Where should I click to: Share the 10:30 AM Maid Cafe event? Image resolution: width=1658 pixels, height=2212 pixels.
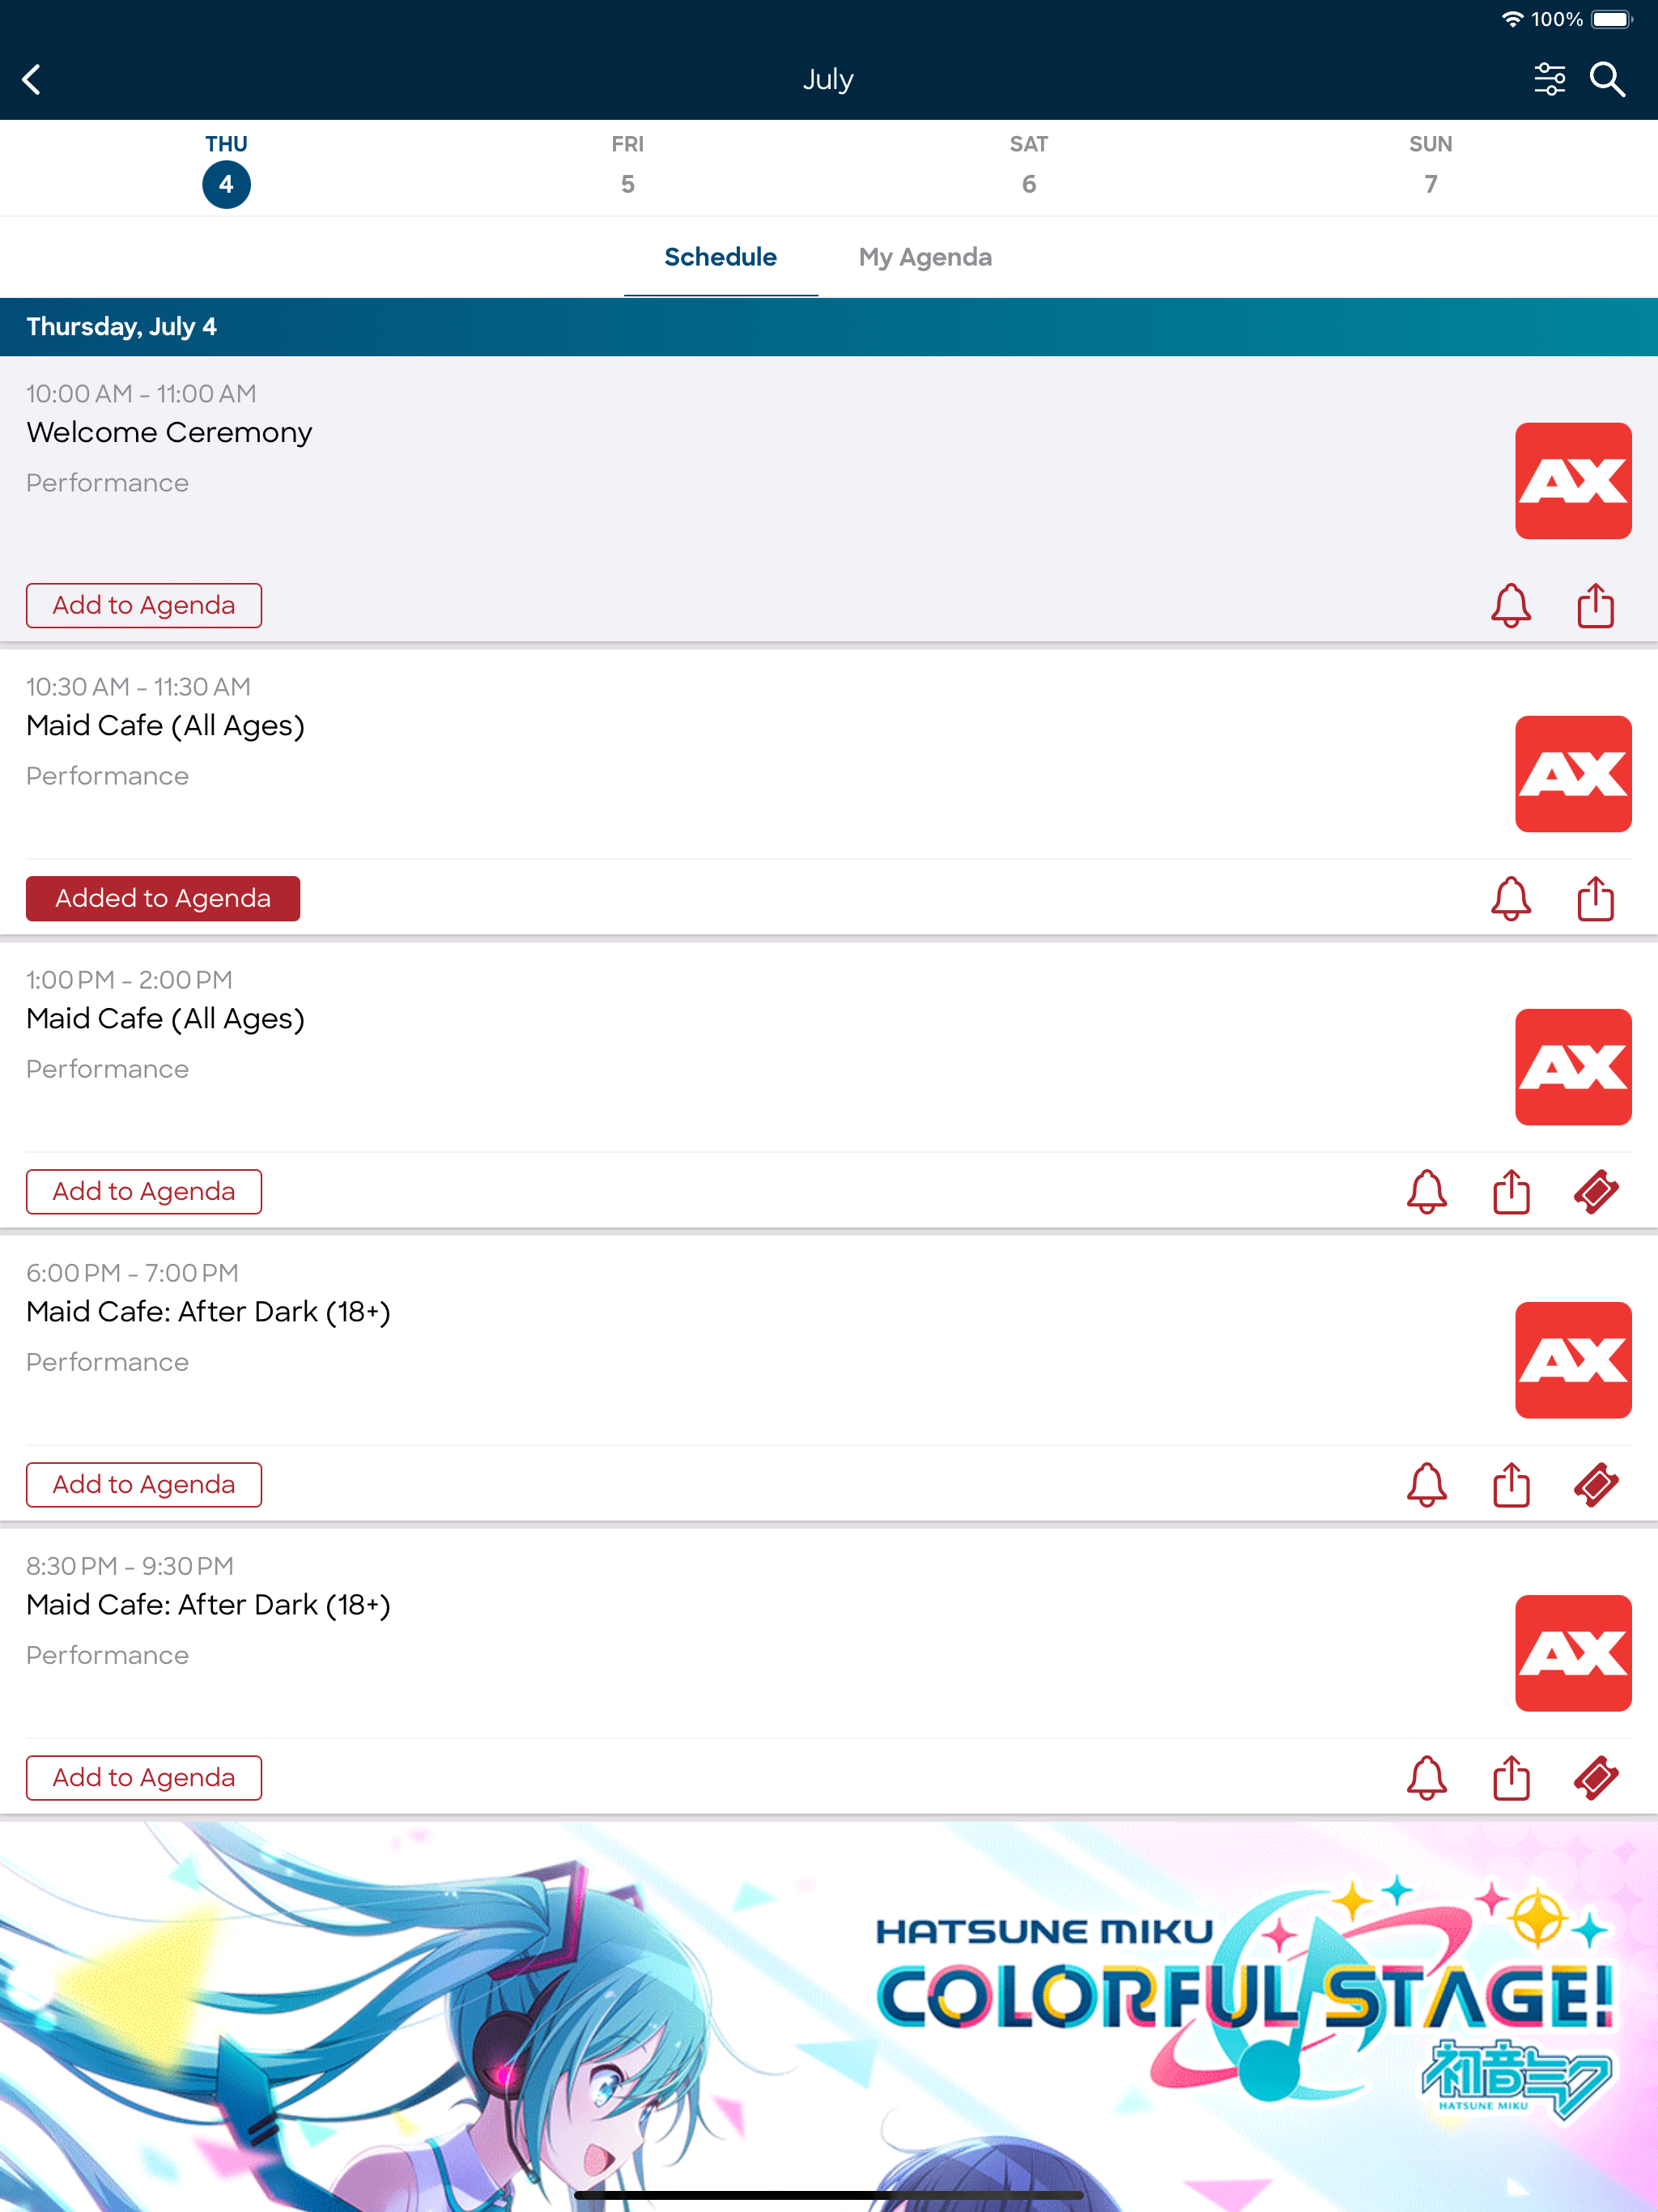tap(1595, 898)
